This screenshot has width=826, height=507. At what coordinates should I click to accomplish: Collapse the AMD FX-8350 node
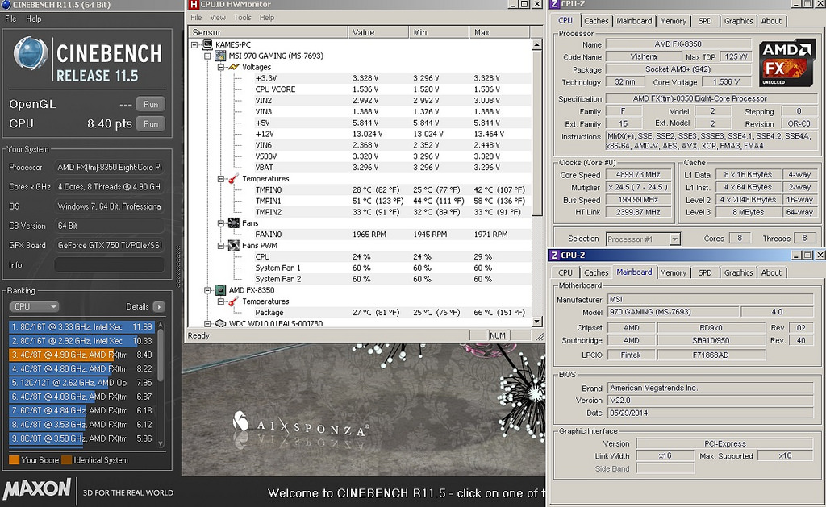pos(207,290)
